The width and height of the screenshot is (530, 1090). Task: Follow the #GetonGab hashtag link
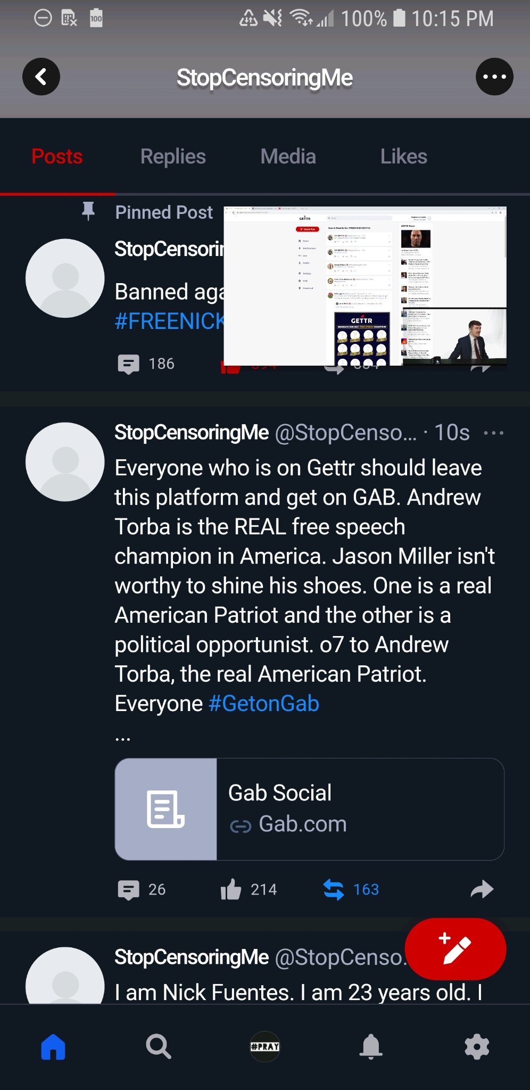(x=264, y=703)
